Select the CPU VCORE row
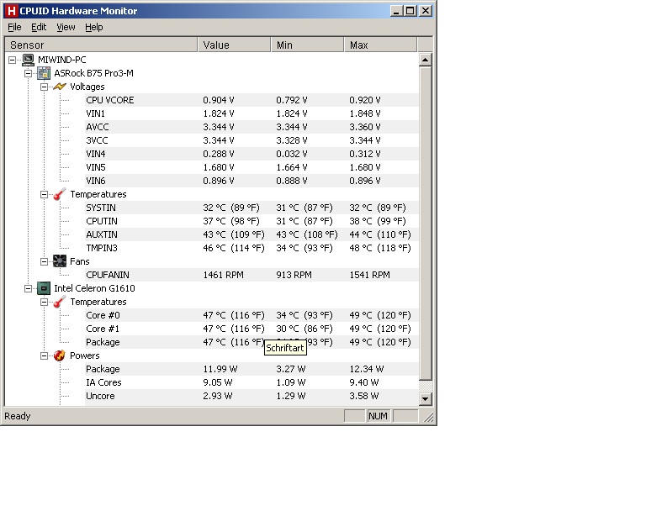The width and height of the screenshot is (646, 516). point(252,100)
